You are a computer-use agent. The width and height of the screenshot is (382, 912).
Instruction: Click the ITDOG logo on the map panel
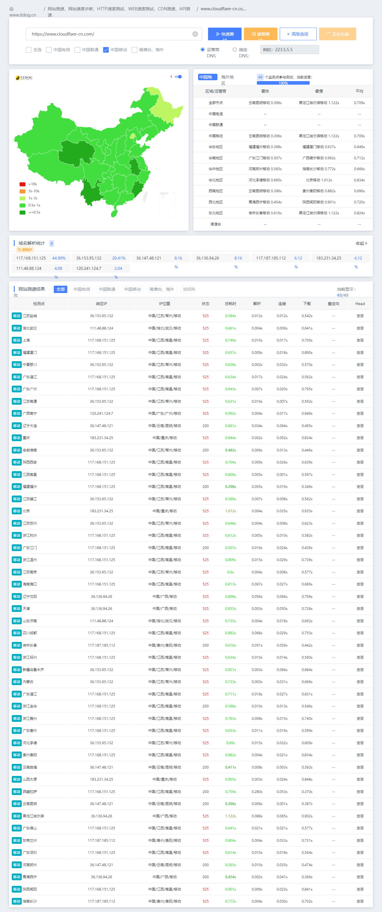24,78
